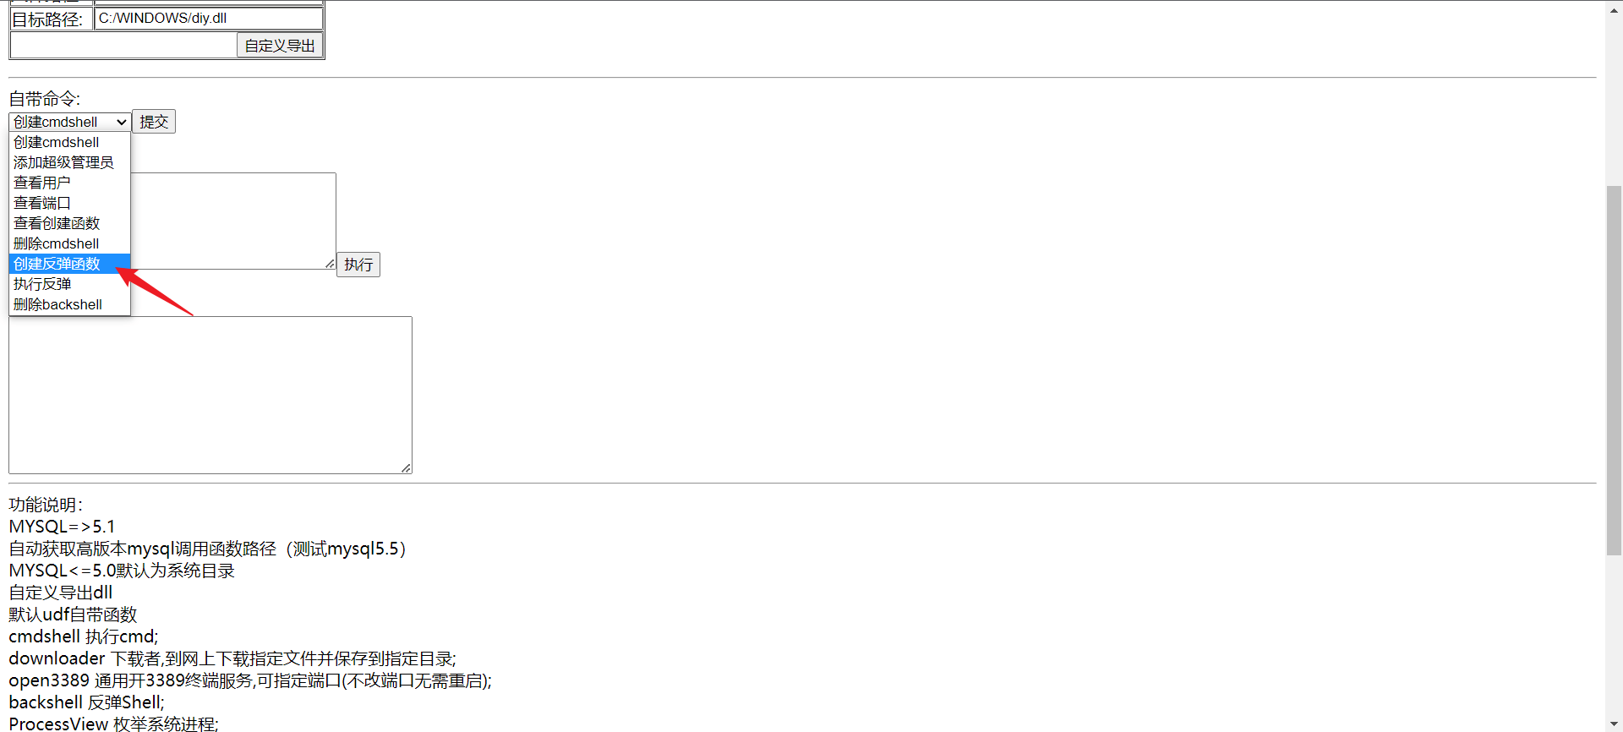This screenshot has width=1623, height=732.
Task: Select 查看用户 from the dropdown list
Action: (42, 183)
